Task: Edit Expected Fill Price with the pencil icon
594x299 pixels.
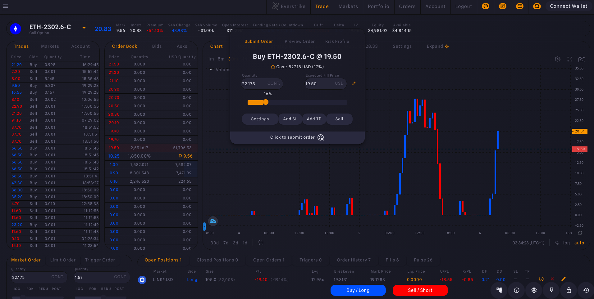Action: (354, 83)
